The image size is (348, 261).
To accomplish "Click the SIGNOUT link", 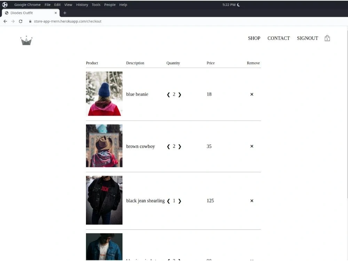I will pyautogui.click(x=307, y=38).
